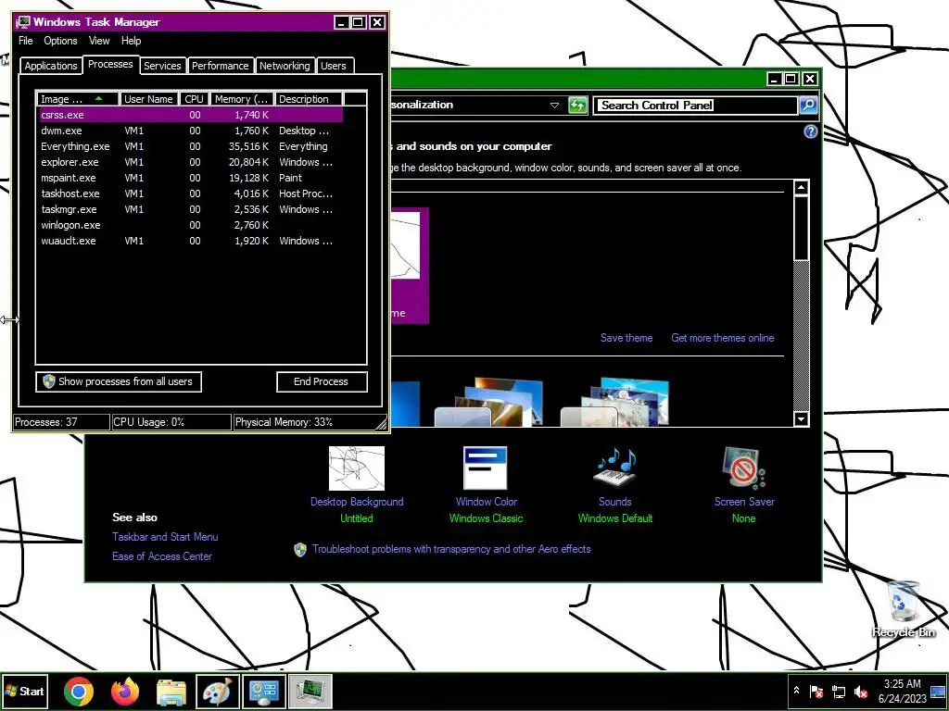
Task: Open Window Color settings icon
Action: pyautogui.click(x=485, y=468)
